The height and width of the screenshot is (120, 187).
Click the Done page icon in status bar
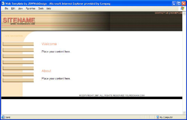[3, 117]
